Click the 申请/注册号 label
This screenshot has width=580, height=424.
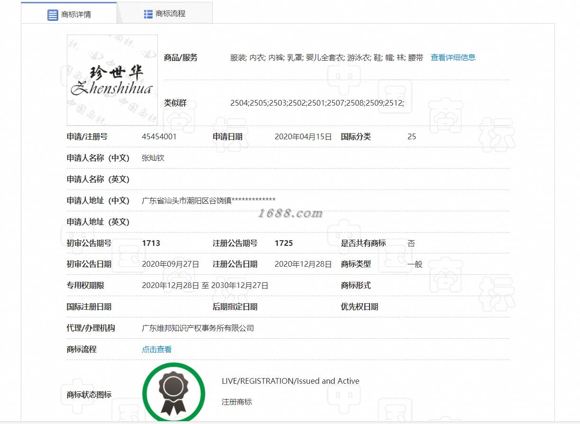(x=87, y=136)
